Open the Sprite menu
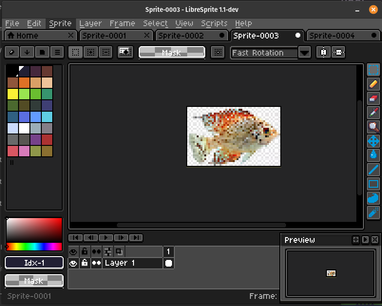Viewport: 382px width, 306px height. click(60, 23)
